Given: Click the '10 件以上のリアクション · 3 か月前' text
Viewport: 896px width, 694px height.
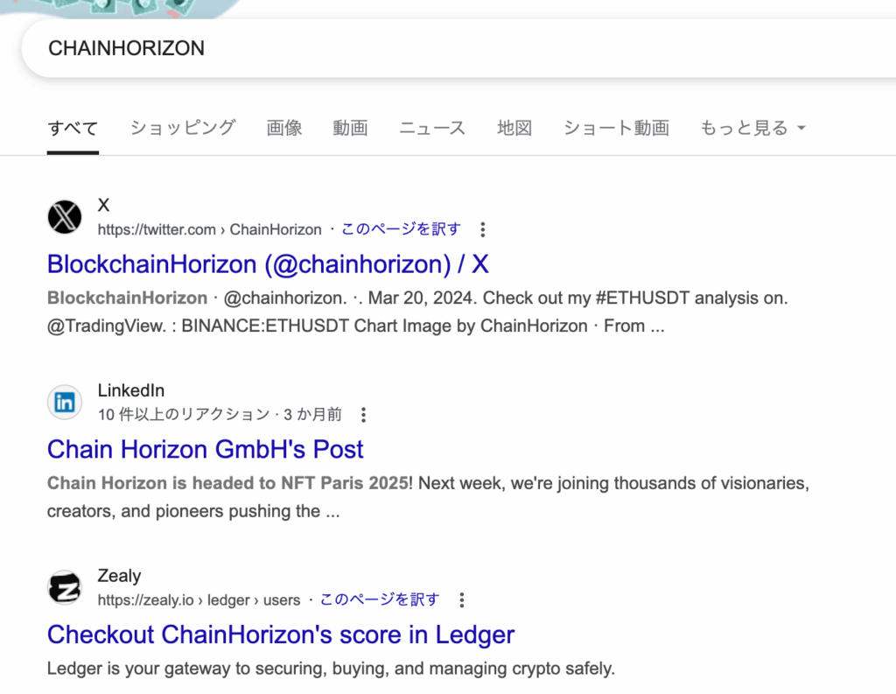Looking at the screenshot, I should 220,415.
